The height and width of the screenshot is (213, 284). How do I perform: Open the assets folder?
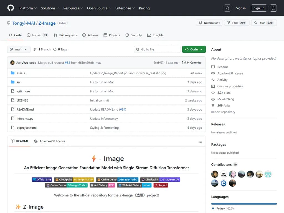21,73
